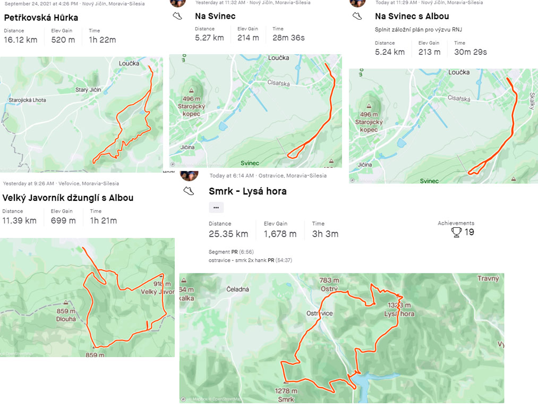The height and width of the screenshot is (408, 538).
Task: Click the Segment PR (6:56) link
Action: pos(231,252)
